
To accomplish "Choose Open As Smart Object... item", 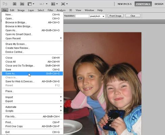I will click(32, 34).
